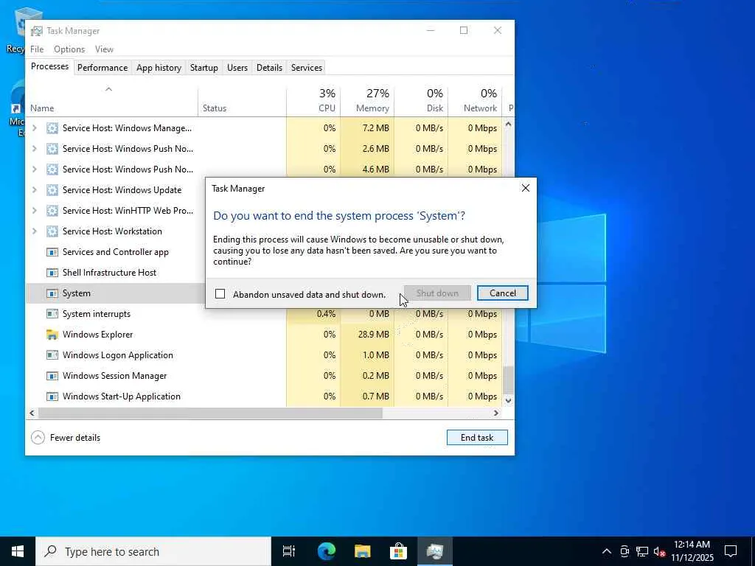Switch to the App history tab
Image resolution: width=755 pixels, height=566 pixels.
click(159, 68)
